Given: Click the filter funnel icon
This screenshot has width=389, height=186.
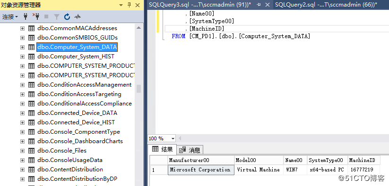Looking at the screenshot, I should (x=57, y=17).
